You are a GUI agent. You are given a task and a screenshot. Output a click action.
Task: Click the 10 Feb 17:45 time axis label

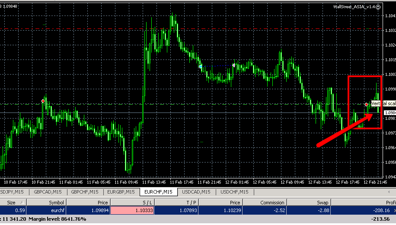pyautogui.click(x=16, y=182)
